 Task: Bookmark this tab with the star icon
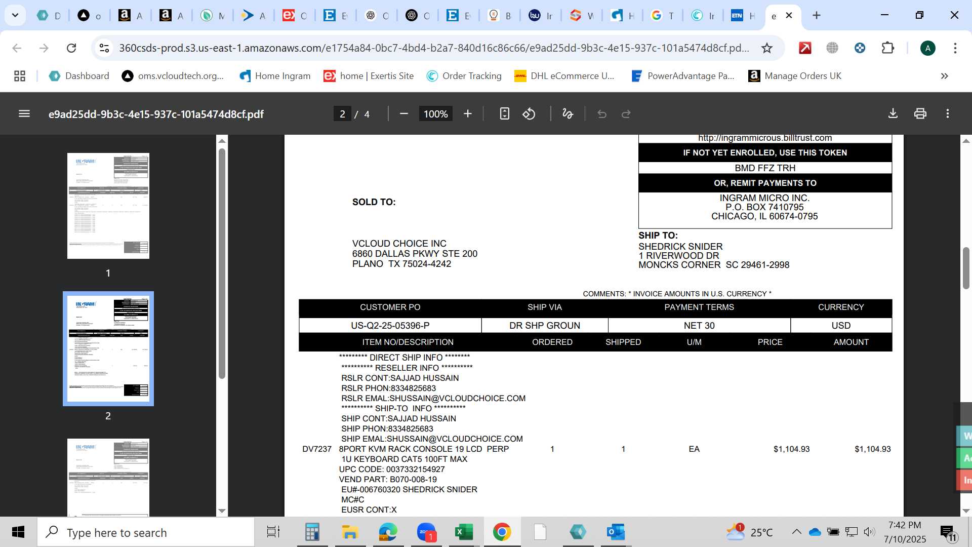[767, 48]
